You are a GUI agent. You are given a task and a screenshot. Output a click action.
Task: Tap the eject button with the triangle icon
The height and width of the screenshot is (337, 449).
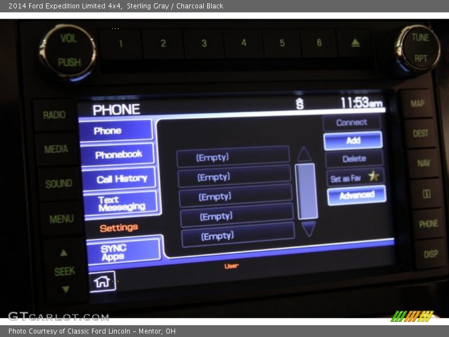[x=355, y=43]
